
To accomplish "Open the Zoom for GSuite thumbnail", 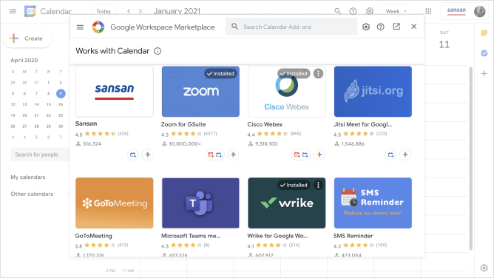I will click(x=200, y=92).
